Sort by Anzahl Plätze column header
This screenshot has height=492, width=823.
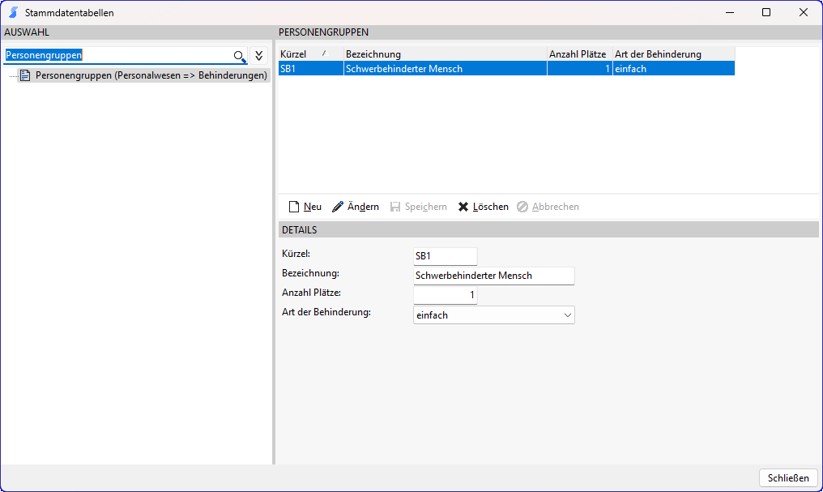(x=579, y=54)
